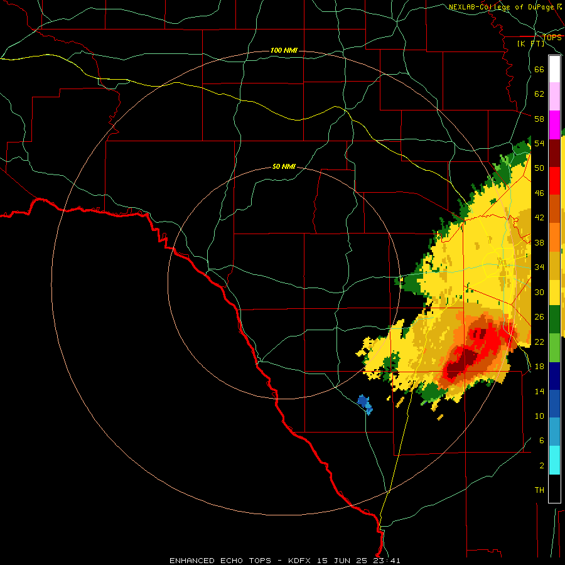This screenshot has width=565, height=565.
Task: Click the "62" legend value
Action: [539, 94]
